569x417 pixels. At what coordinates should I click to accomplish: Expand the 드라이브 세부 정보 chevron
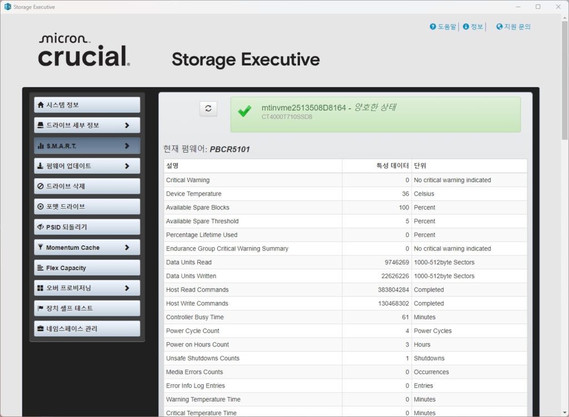127,125
